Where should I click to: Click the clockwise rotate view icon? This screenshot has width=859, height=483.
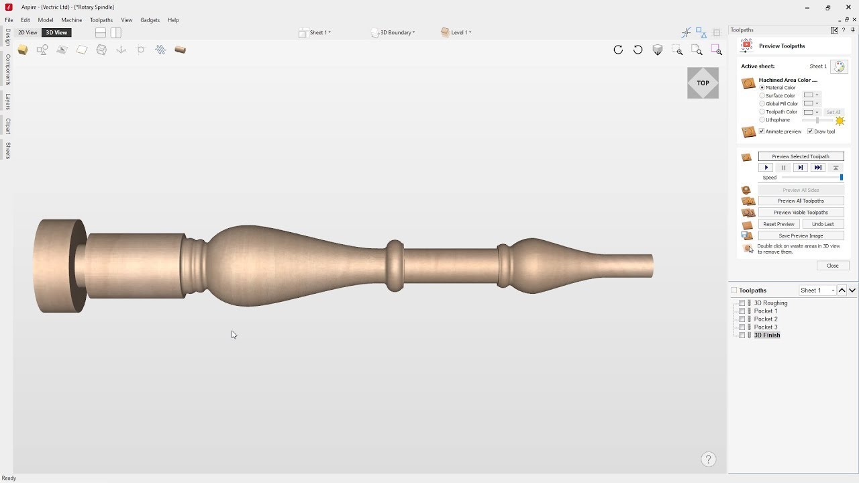pyautogui.click(x=618, y=50)
